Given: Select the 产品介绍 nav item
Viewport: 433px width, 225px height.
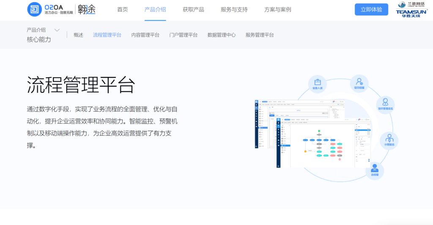Looking at the screenshot, I should pos(155,10).
